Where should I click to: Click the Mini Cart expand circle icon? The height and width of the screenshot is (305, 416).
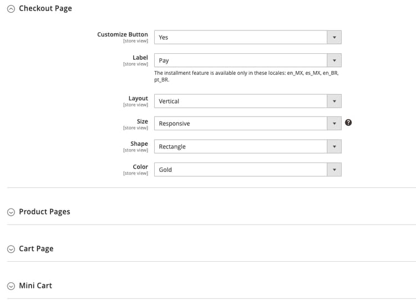pyautogui.click(x=11, y=286)
